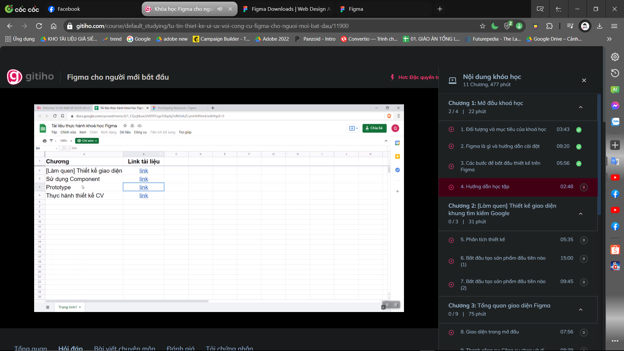The height and width of the screenshot is (351, 624).
Task: Open the browser extensions puzzle icon
Action: [549, 26]
